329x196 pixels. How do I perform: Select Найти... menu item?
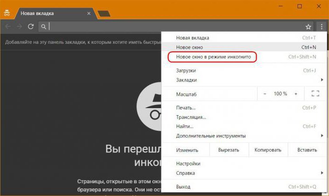click(244, 126)
